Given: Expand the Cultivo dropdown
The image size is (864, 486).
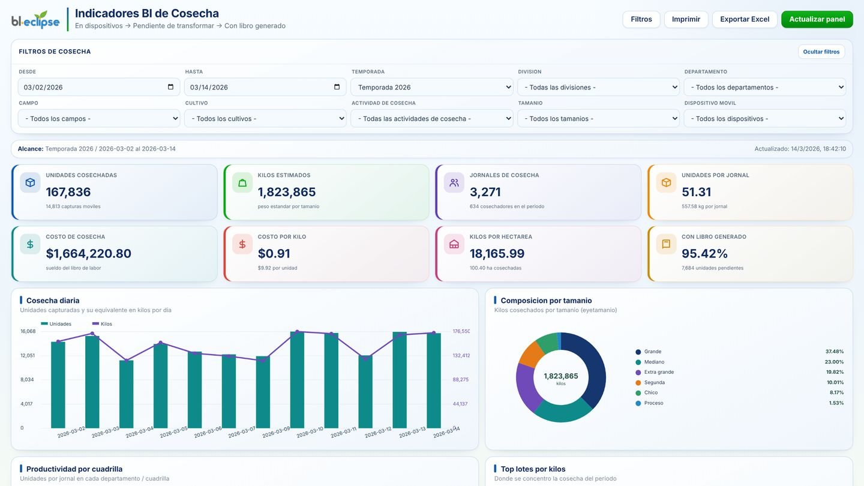Looking at the screenshot, I should pyautogui.click(x=265, y=118).
